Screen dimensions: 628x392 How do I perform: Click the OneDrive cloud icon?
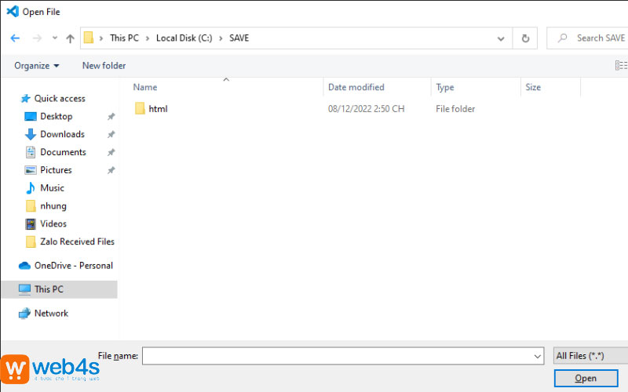pos(24,266)
